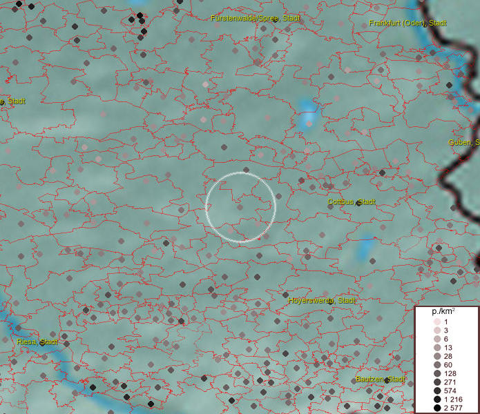Screen dimensions: 480x414
Task: Click marker on top edge of white circle
Action: click(x=247, y=170)
